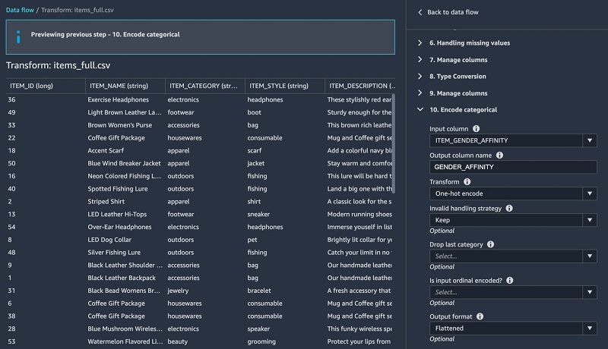This screenshot has height=349, width=608.
Task: Click the 'sneaker' style cell
Action: (x=258, y=215)
